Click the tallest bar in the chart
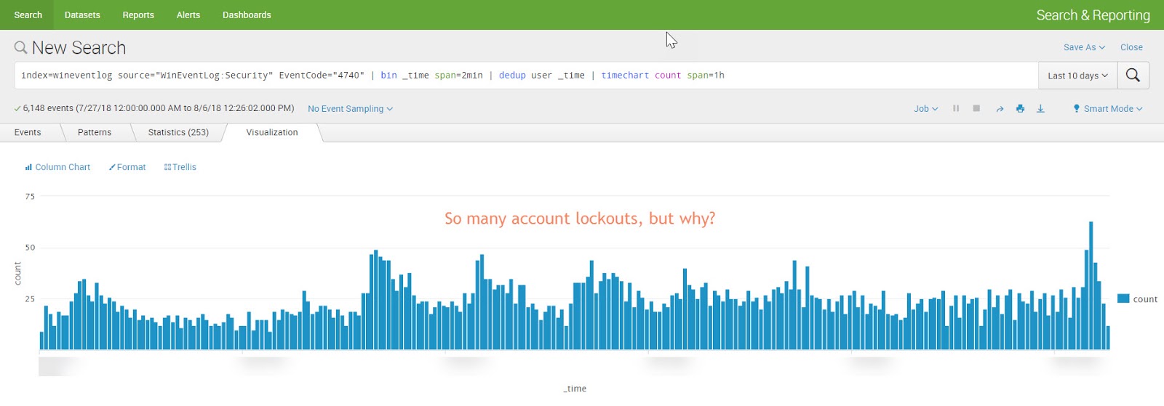 [1091, 285]
